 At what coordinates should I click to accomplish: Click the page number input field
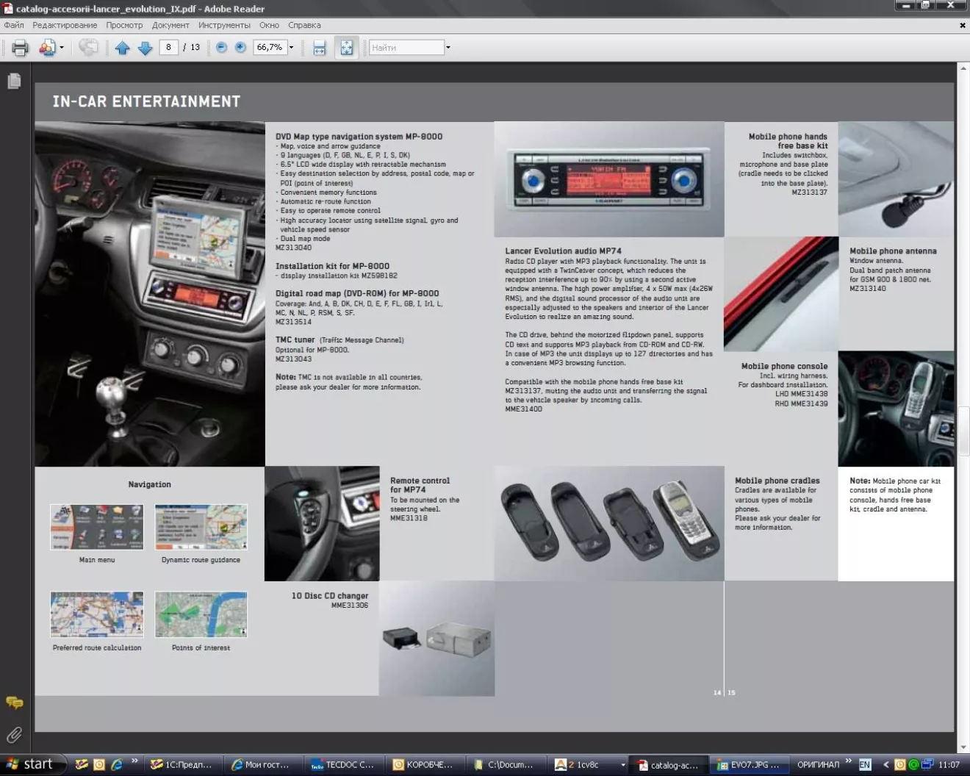pyautogui.click(x=168, y=48)
